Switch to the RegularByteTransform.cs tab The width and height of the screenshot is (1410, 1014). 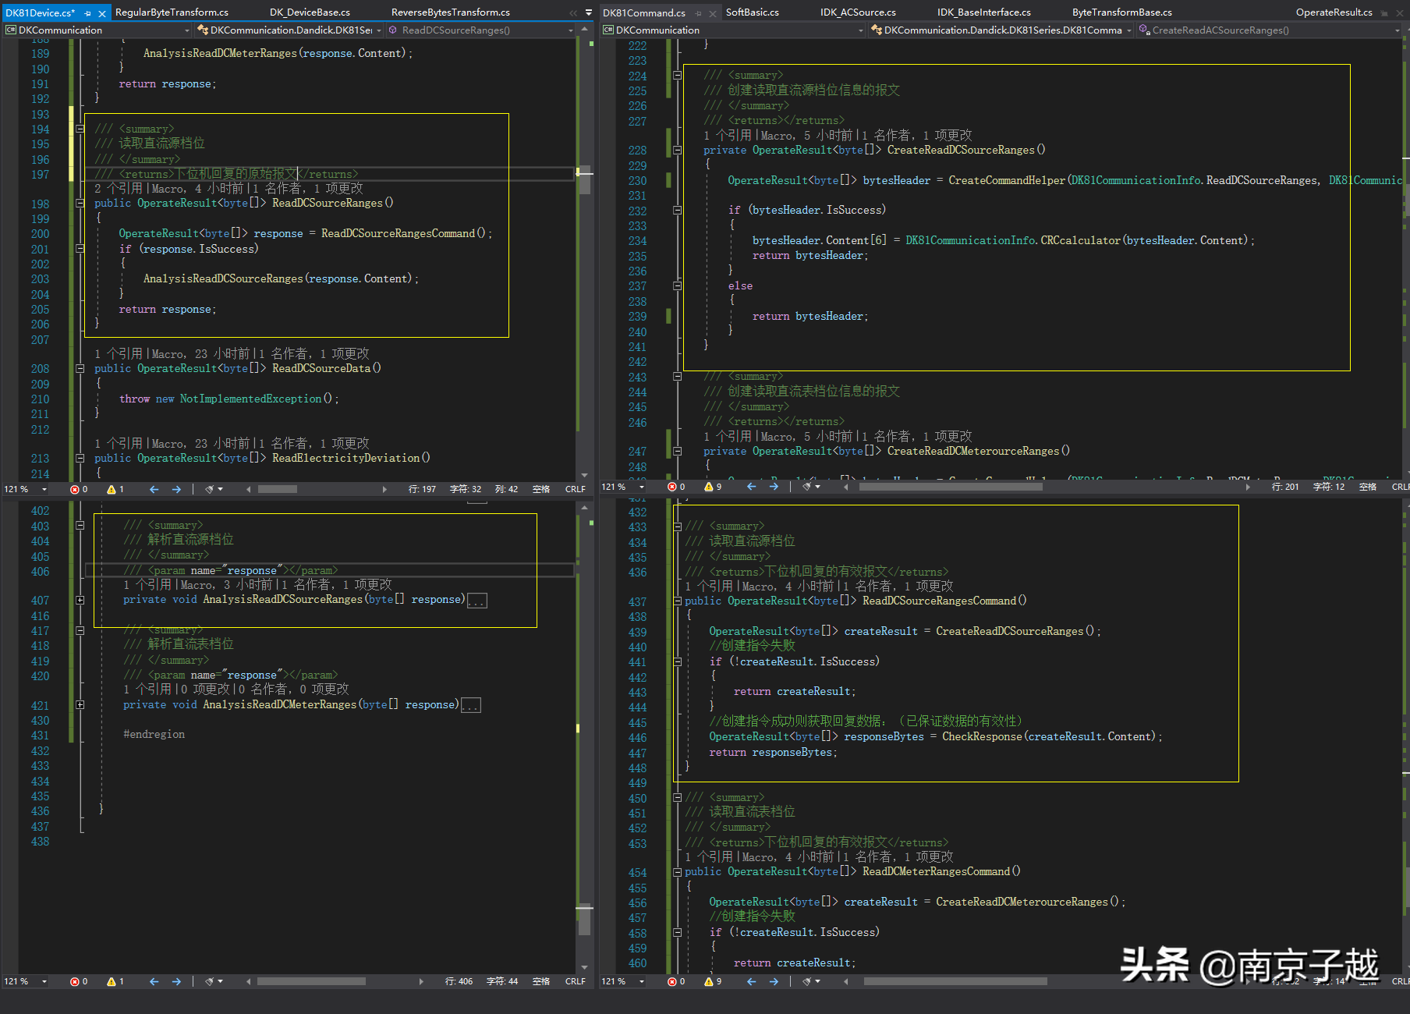click(x=172, y=12)
